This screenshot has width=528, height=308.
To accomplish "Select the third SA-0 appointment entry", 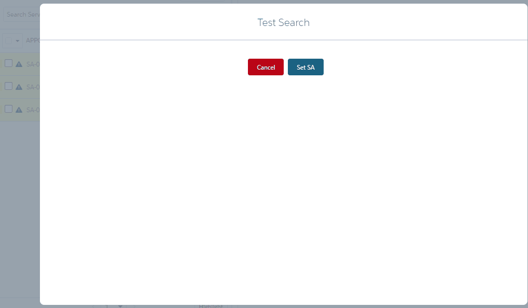I will [x=33, y=110].
